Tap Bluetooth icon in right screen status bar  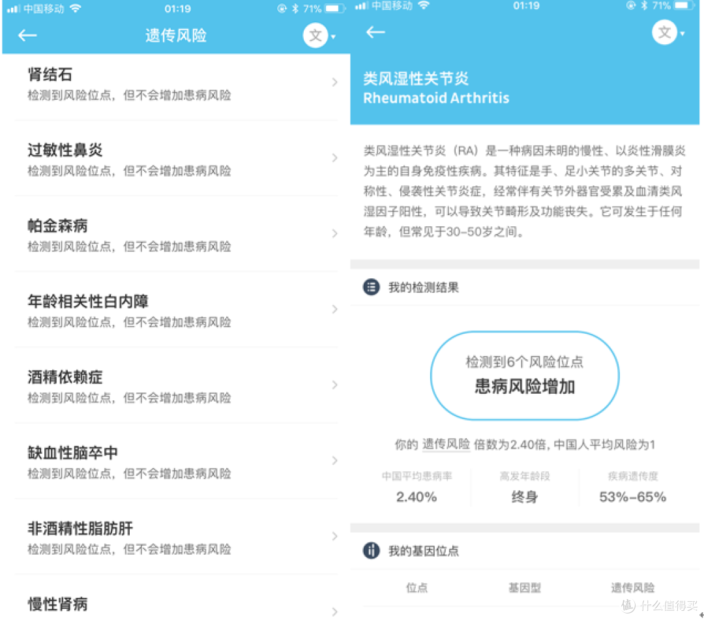(644, 5)
